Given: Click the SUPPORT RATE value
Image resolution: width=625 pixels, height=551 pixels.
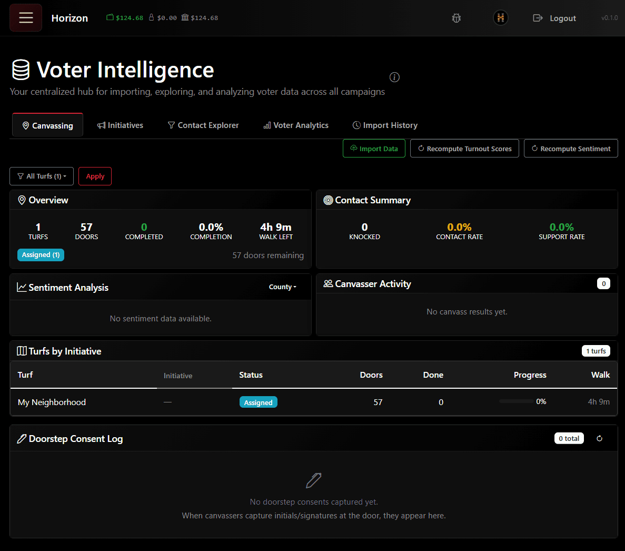Looking at the screenshot, I should click(x=562, y=227).
